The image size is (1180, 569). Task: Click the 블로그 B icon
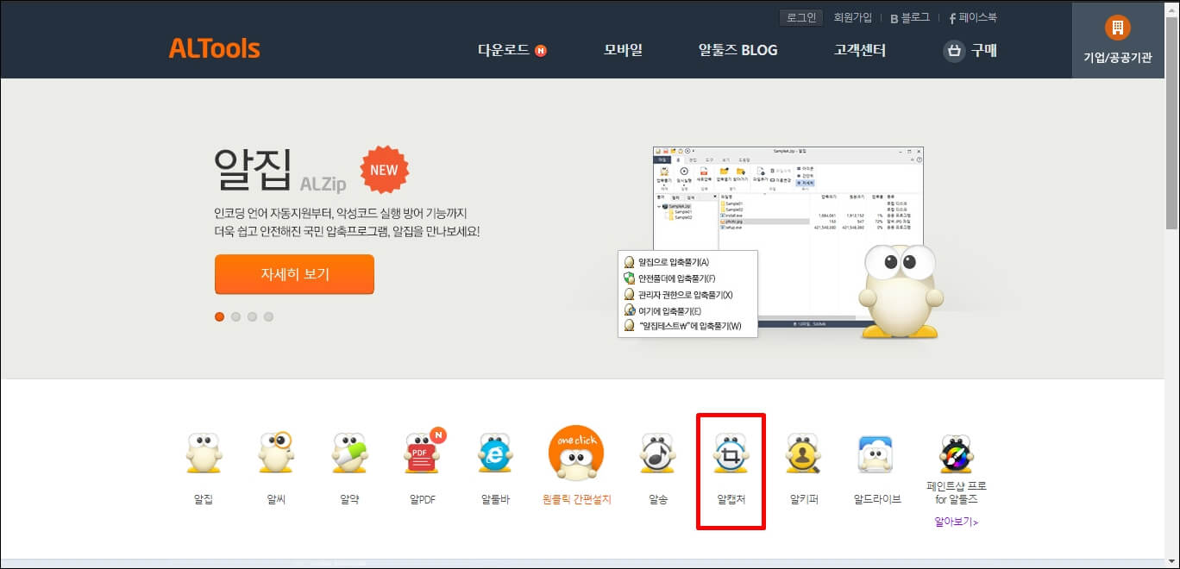click(x=894, y=18)
